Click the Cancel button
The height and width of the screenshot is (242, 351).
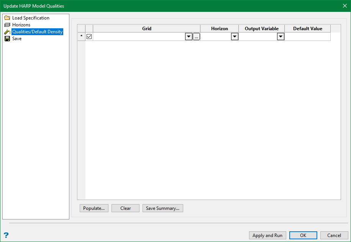[334, 235]
